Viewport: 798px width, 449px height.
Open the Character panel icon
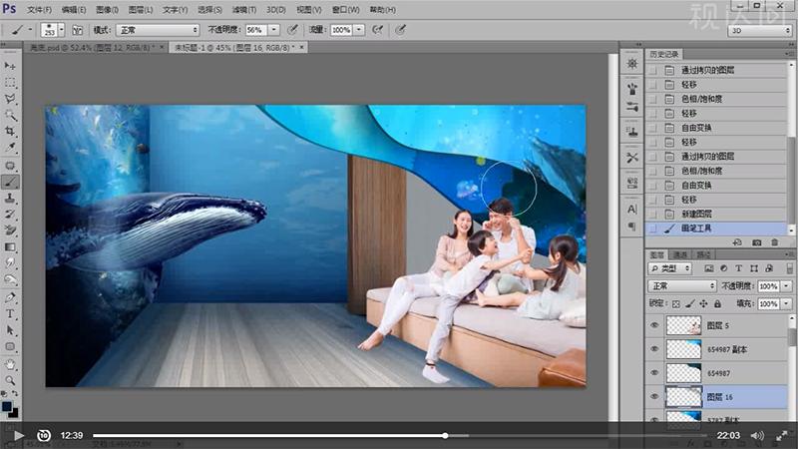[631, 210]
